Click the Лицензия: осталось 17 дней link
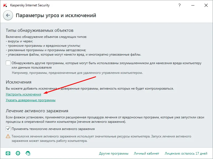This screenshot has width=213, height=159. [x=186, y=153]
